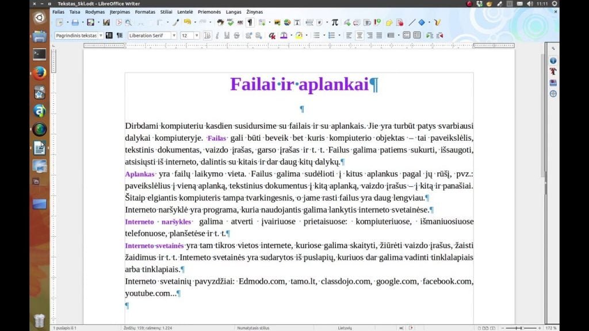Select blue diamond basic shapes icon
The image size is (589, 331).
(x=422, y=22)
